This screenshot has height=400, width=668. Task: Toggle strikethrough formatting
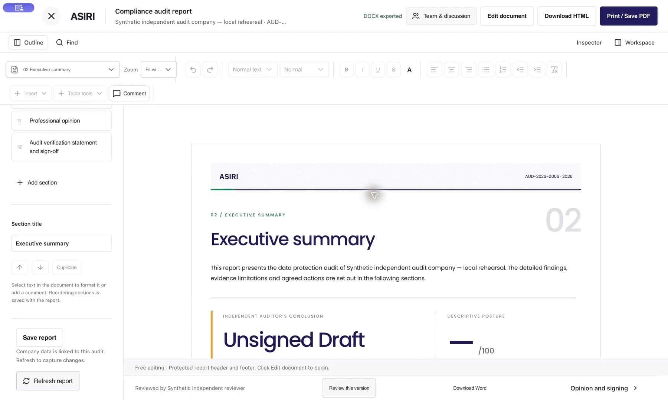pos(393,69)
